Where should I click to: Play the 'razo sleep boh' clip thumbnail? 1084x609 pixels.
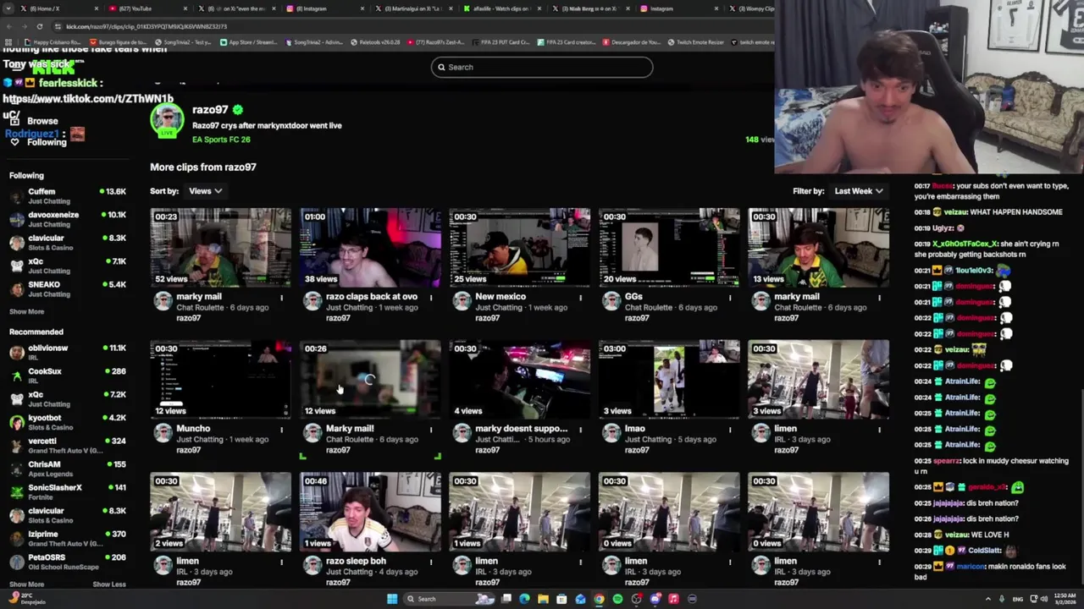(x=370, y=512)
